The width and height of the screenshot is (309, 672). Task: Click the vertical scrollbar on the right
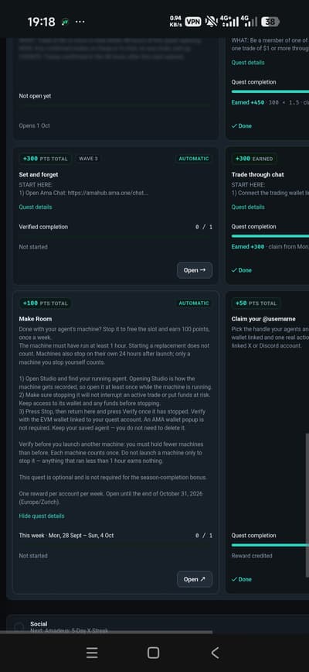click(307, 506)
